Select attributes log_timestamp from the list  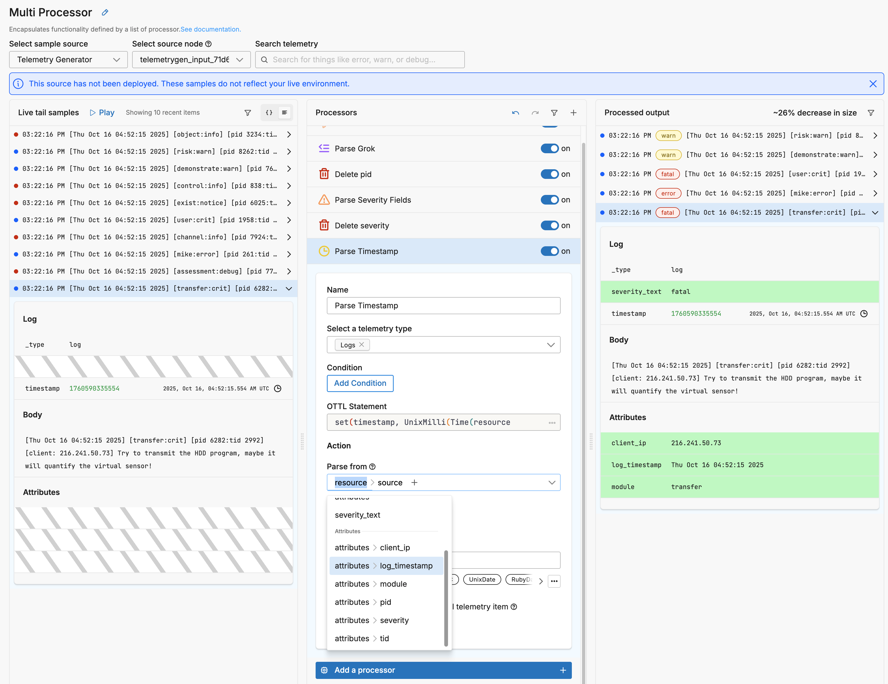tap(383, 566)
